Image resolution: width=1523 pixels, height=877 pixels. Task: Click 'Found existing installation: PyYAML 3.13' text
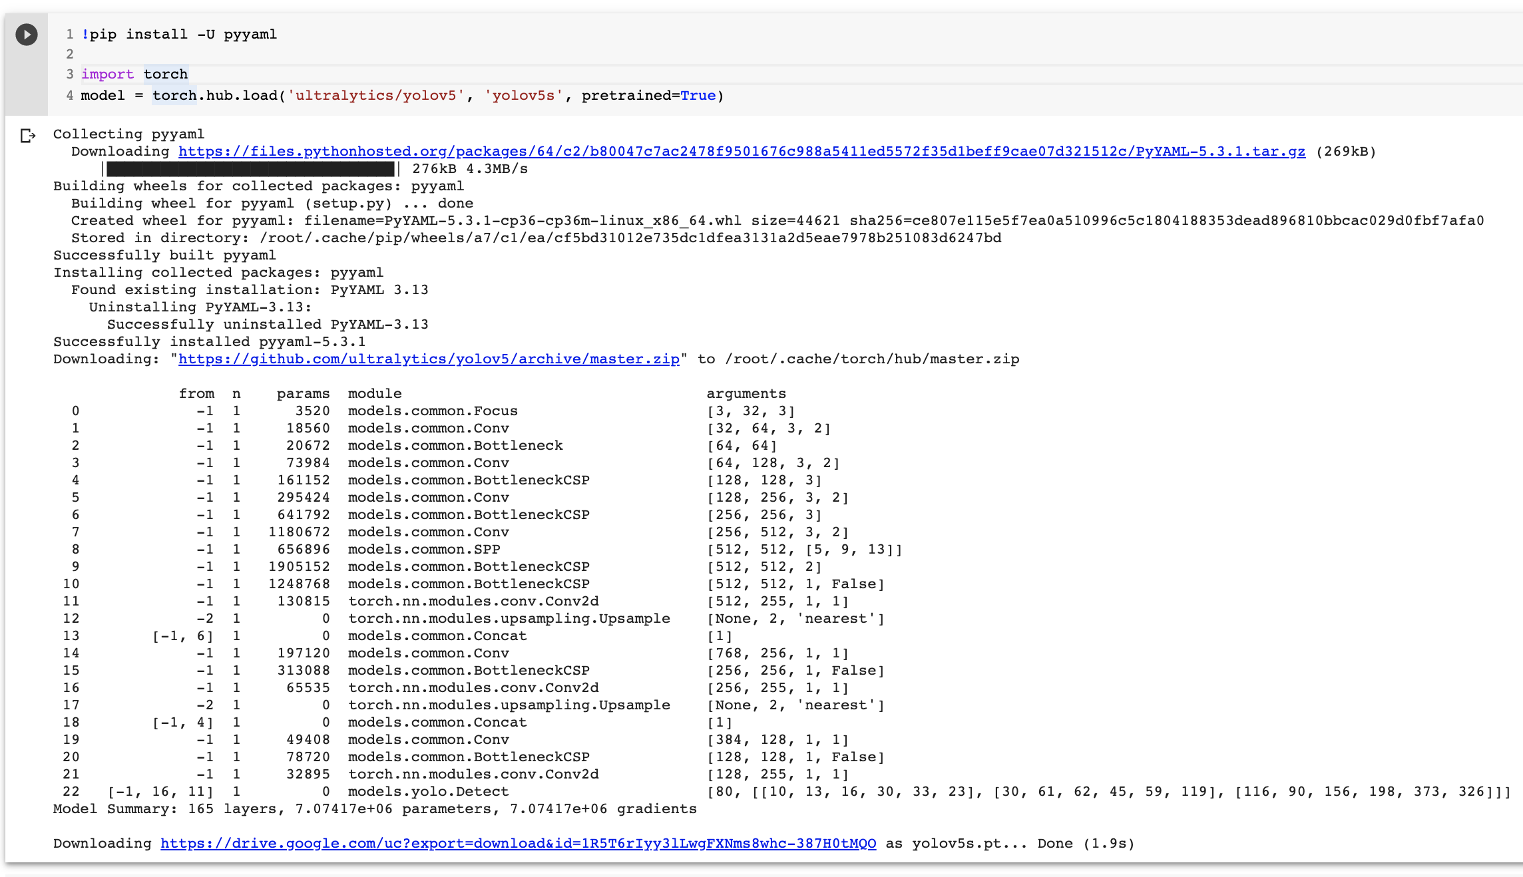[250, 290]
